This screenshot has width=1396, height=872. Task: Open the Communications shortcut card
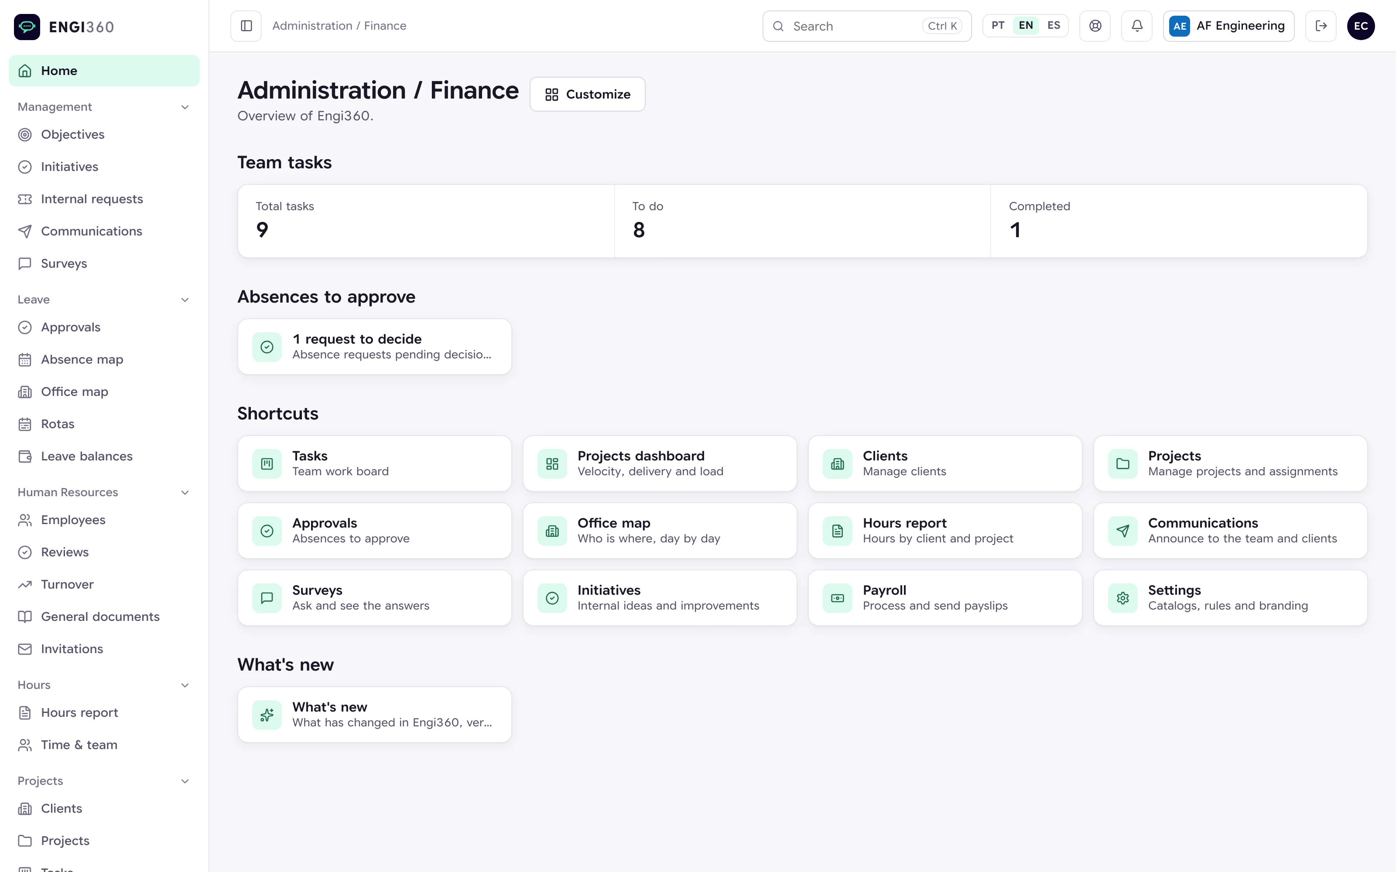pos(1230,531)
